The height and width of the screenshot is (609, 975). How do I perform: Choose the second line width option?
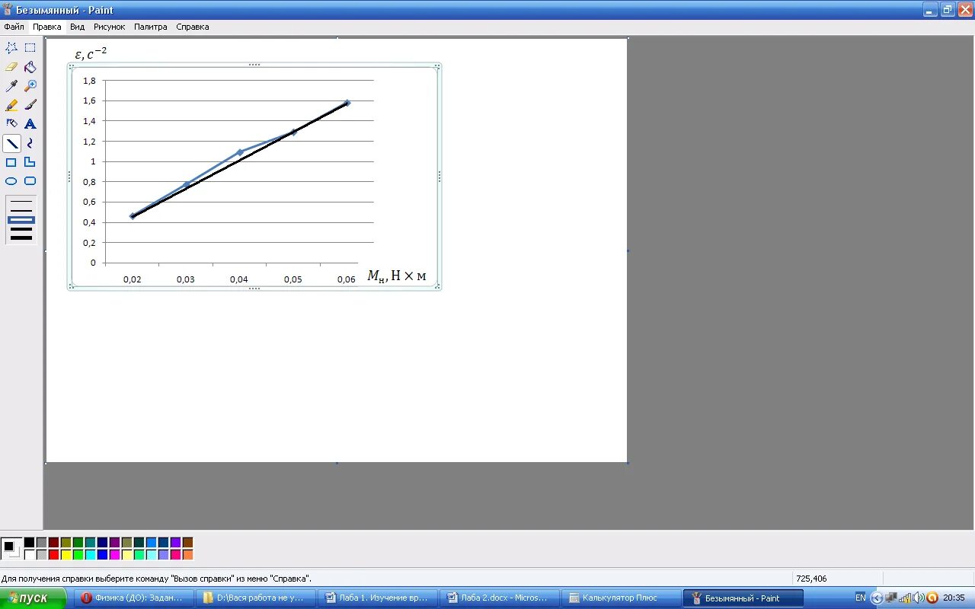(x=21, y=211)
